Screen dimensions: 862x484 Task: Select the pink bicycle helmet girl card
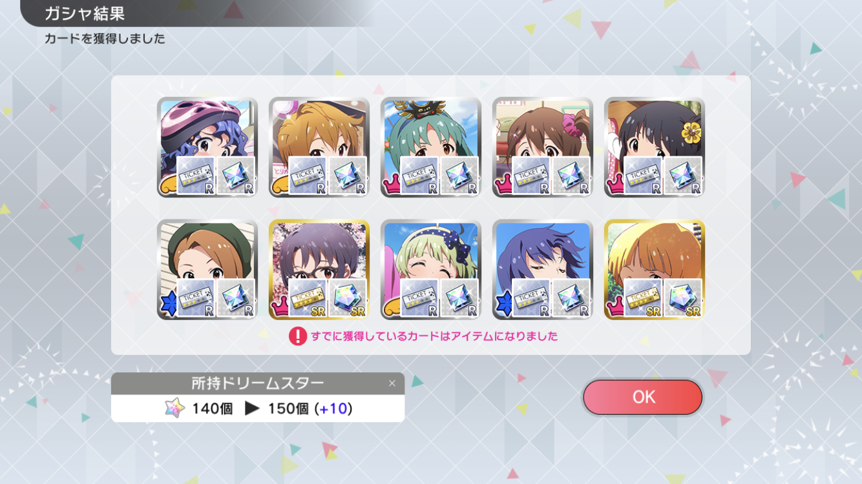pyautogui.click(x=207, y=147)
